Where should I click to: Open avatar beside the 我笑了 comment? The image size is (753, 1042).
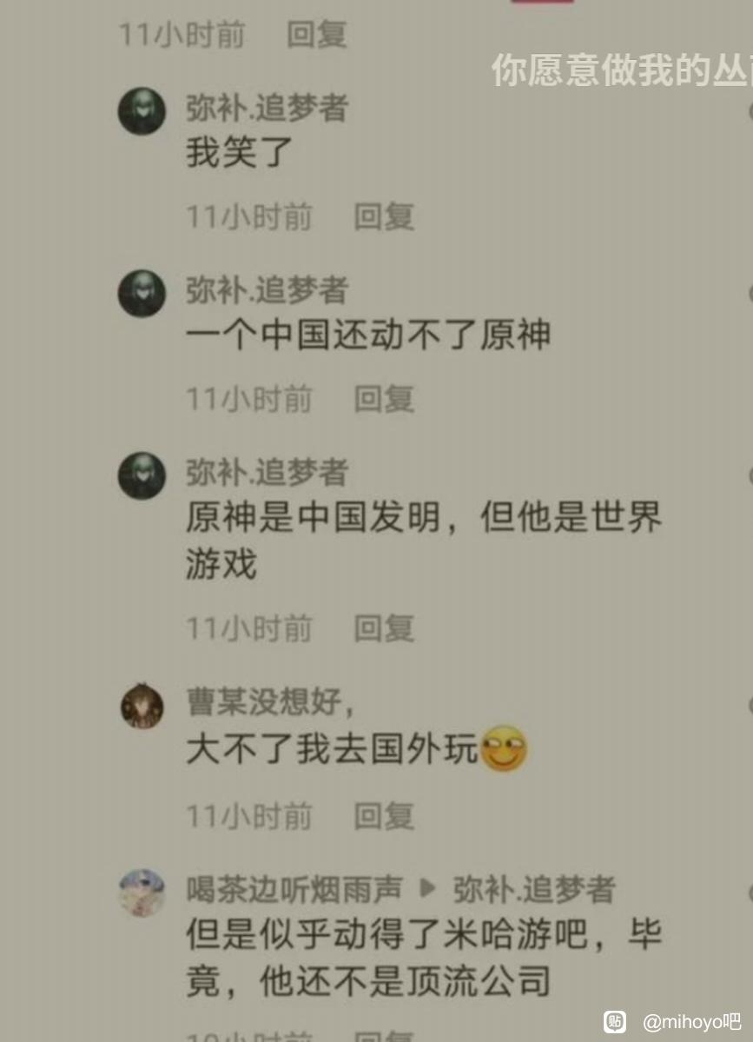pos(142,111)
